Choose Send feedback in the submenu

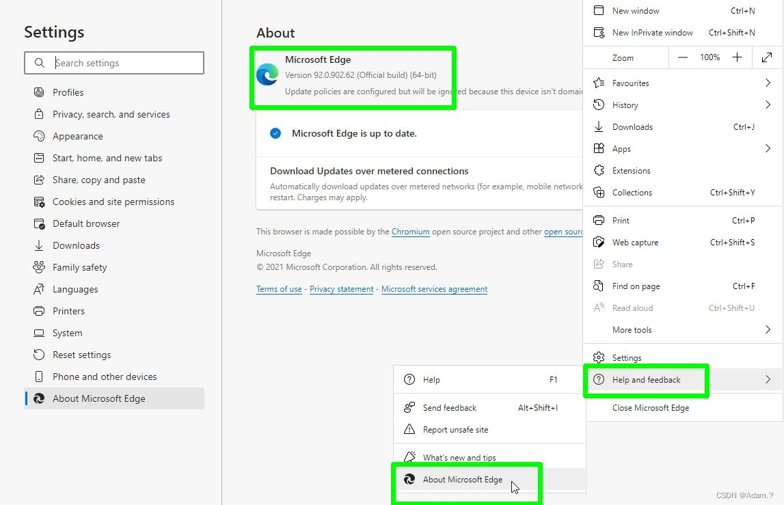489,407
